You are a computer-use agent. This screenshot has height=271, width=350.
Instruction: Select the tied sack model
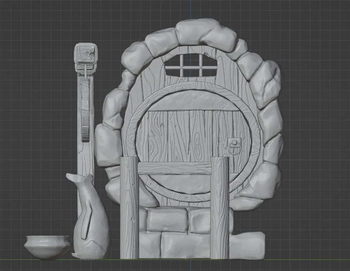[90, 217]
